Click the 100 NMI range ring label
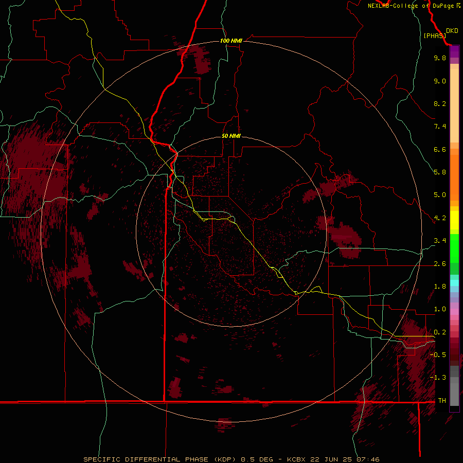Image resolution: width=463 pixels, height=463 pixels. (x=231, y=41)
